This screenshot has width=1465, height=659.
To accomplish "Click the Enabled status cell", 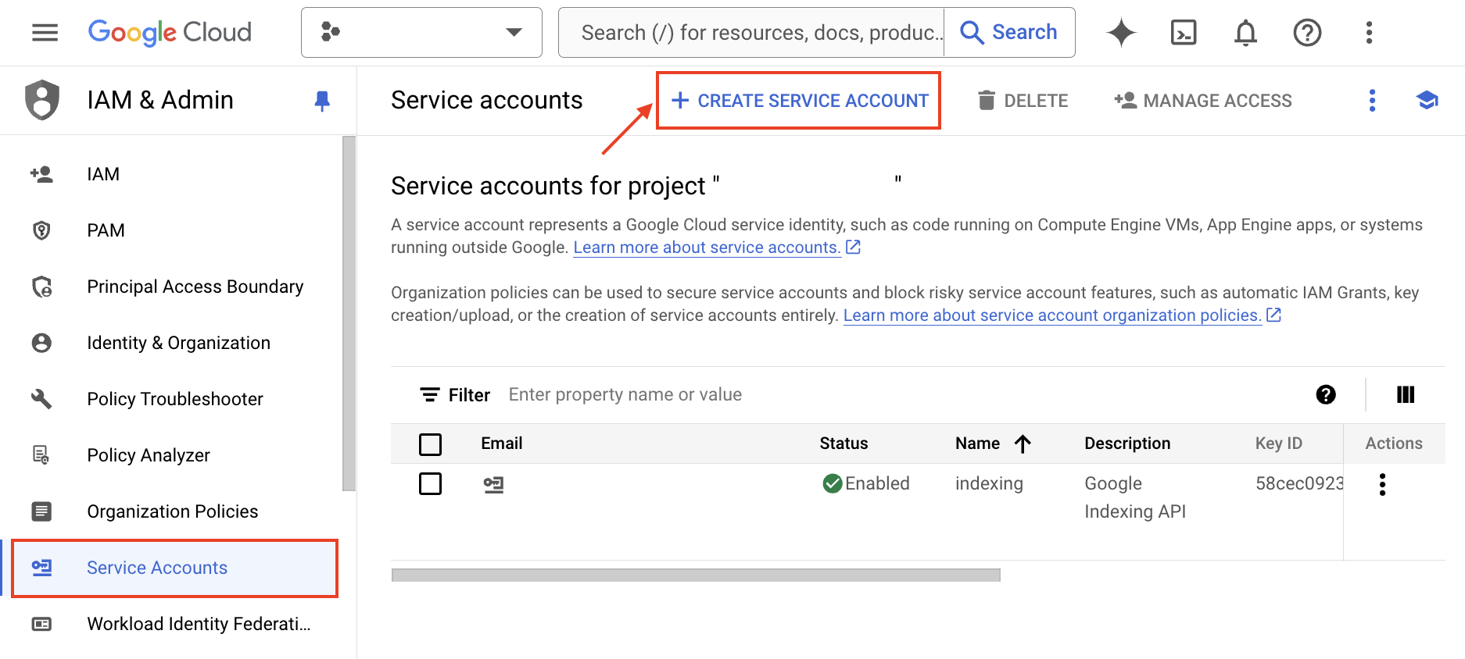I will pyautogui.click(x=866, y=484).
